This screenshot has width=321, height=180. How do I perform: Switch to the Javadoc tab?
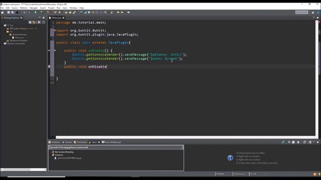click(x=67, y=142)
